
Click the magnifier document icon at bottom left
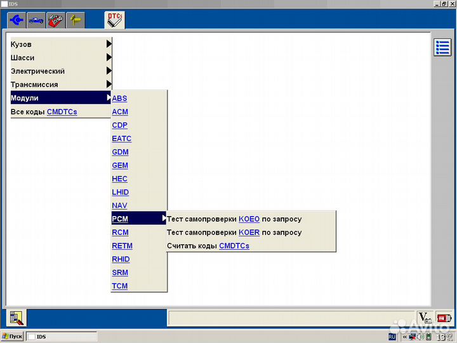pos(16,318)
